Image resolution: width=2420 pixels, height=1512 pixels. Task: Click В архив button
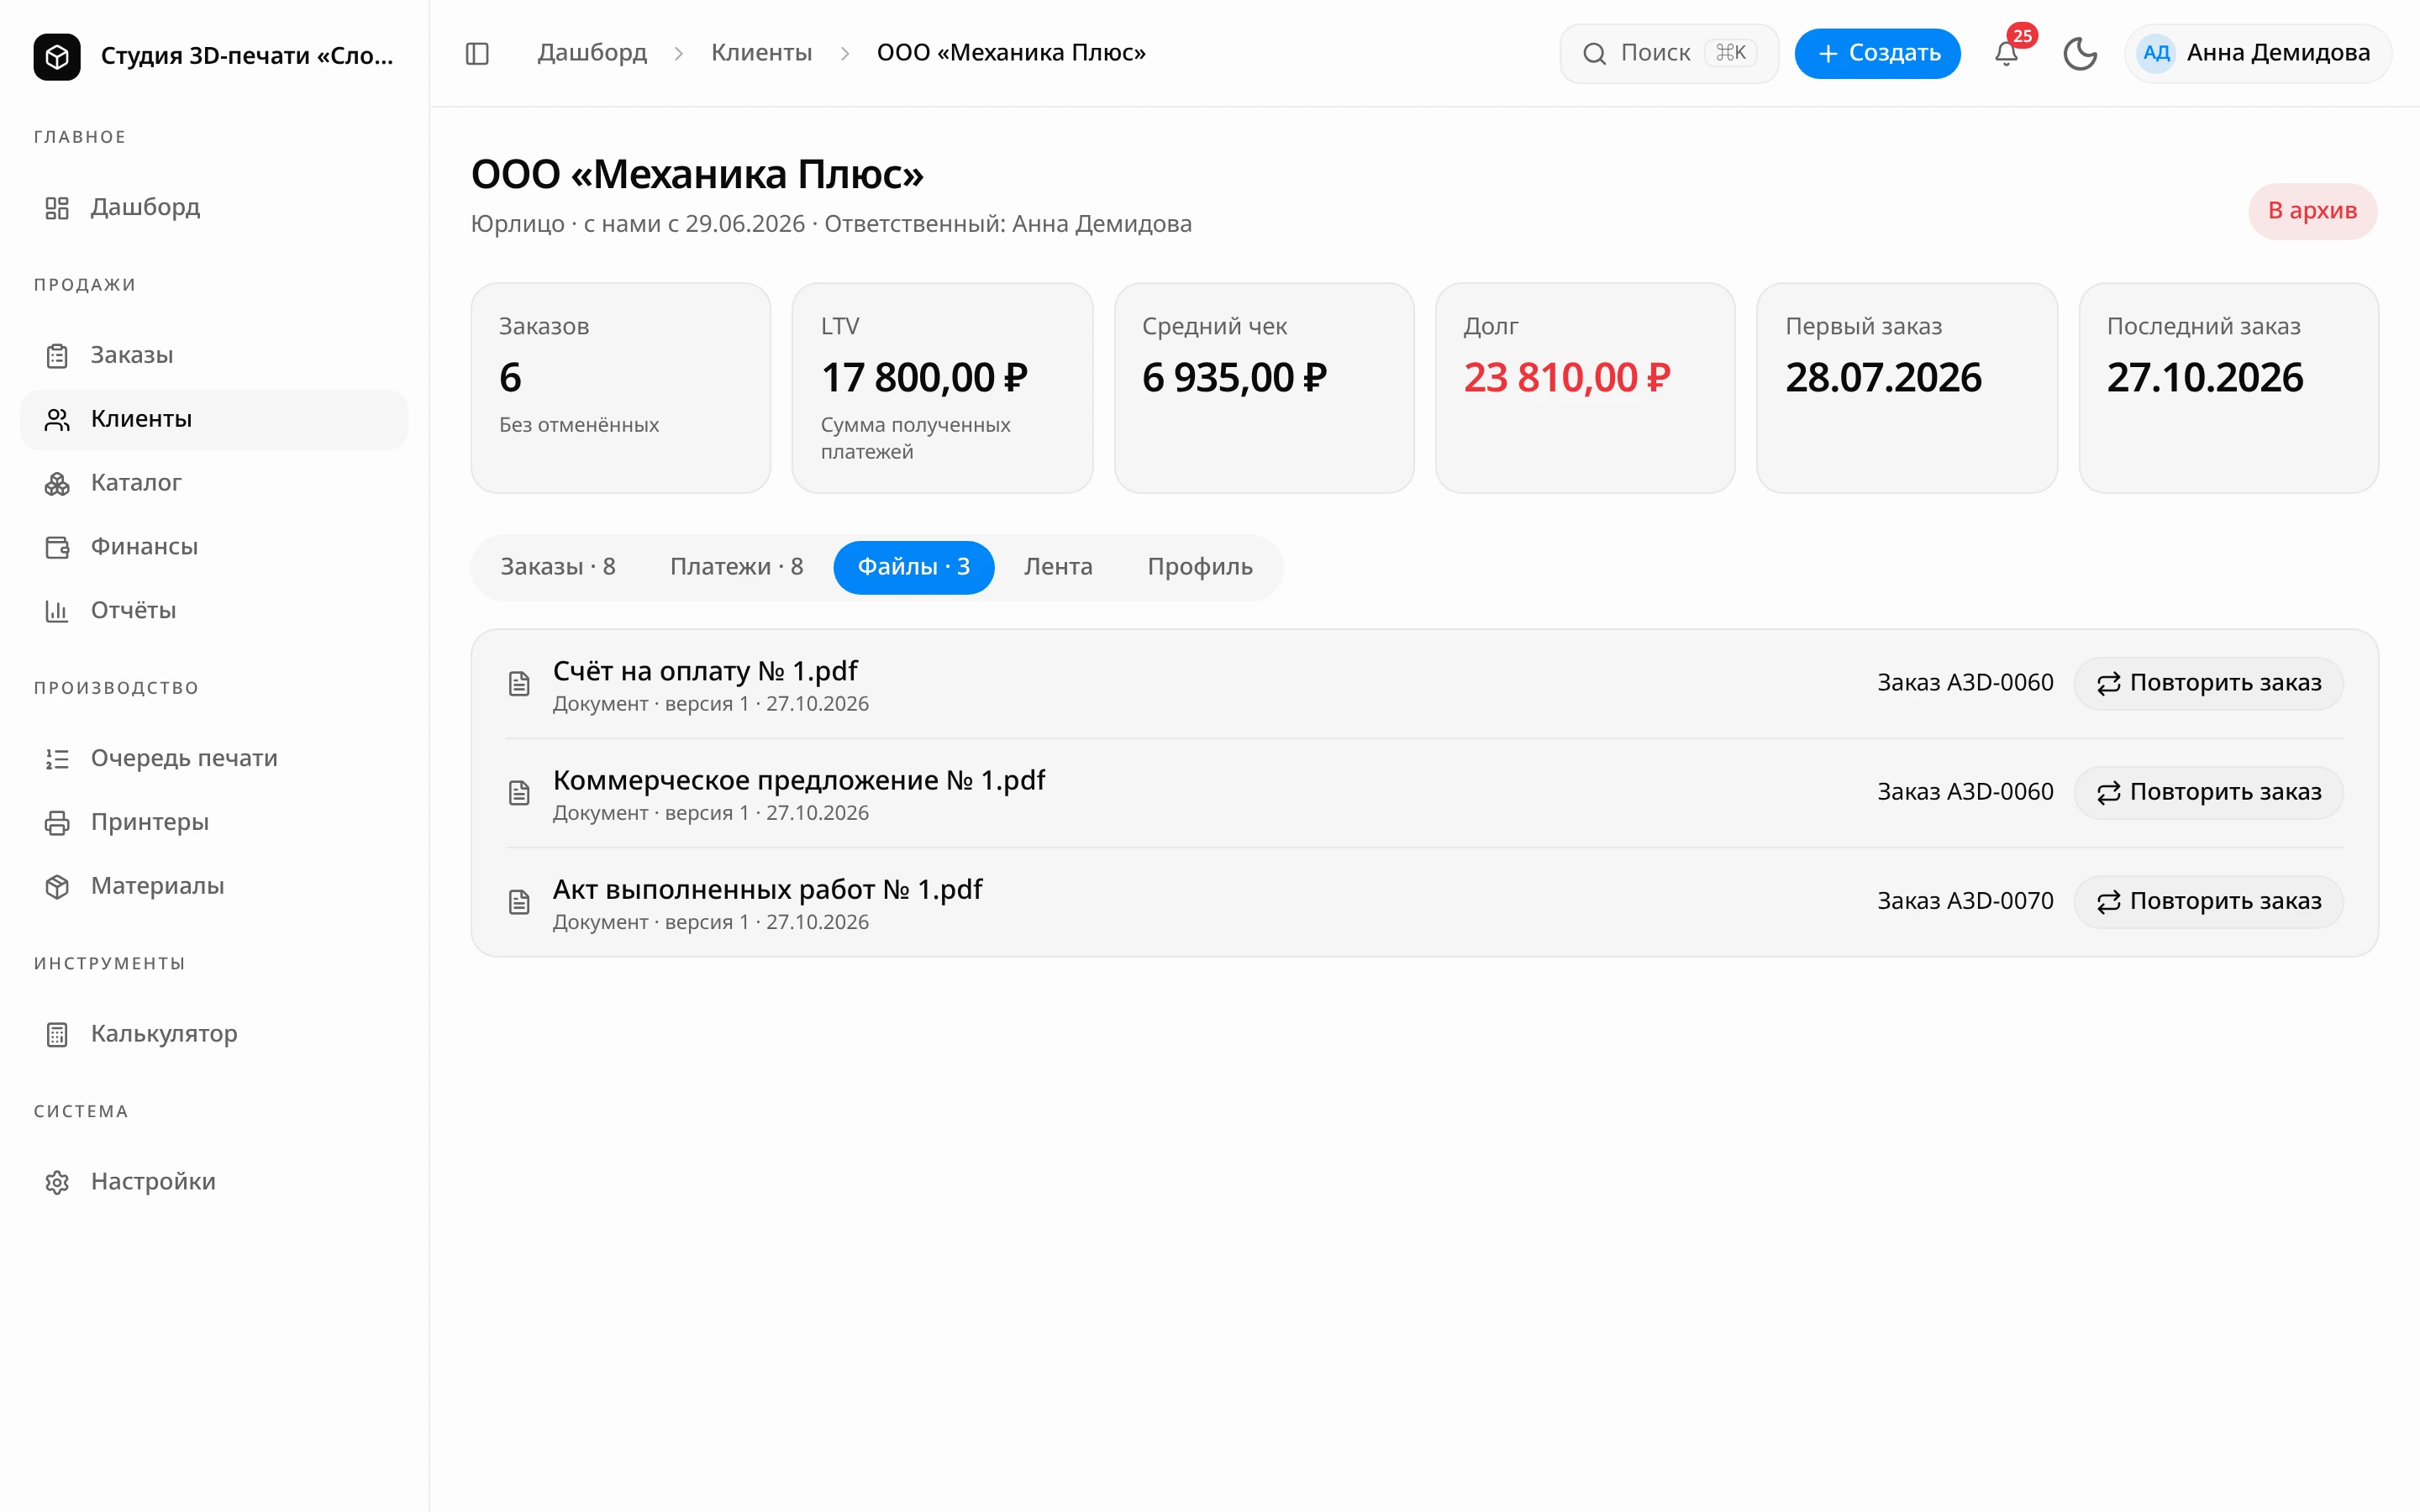click(2312, 211)
